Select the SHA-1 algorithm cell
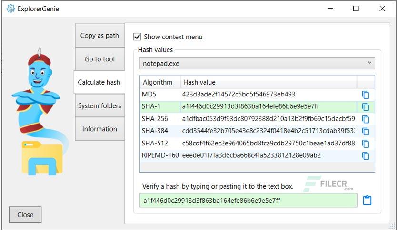Screen dimensions: 398x230 [x=160, y=106]
